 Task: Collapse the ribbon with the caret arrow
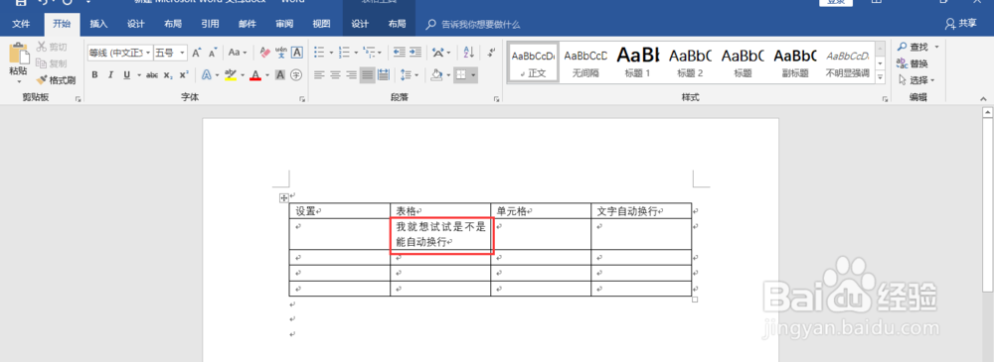pyautogui.click(x=983, y=99)
